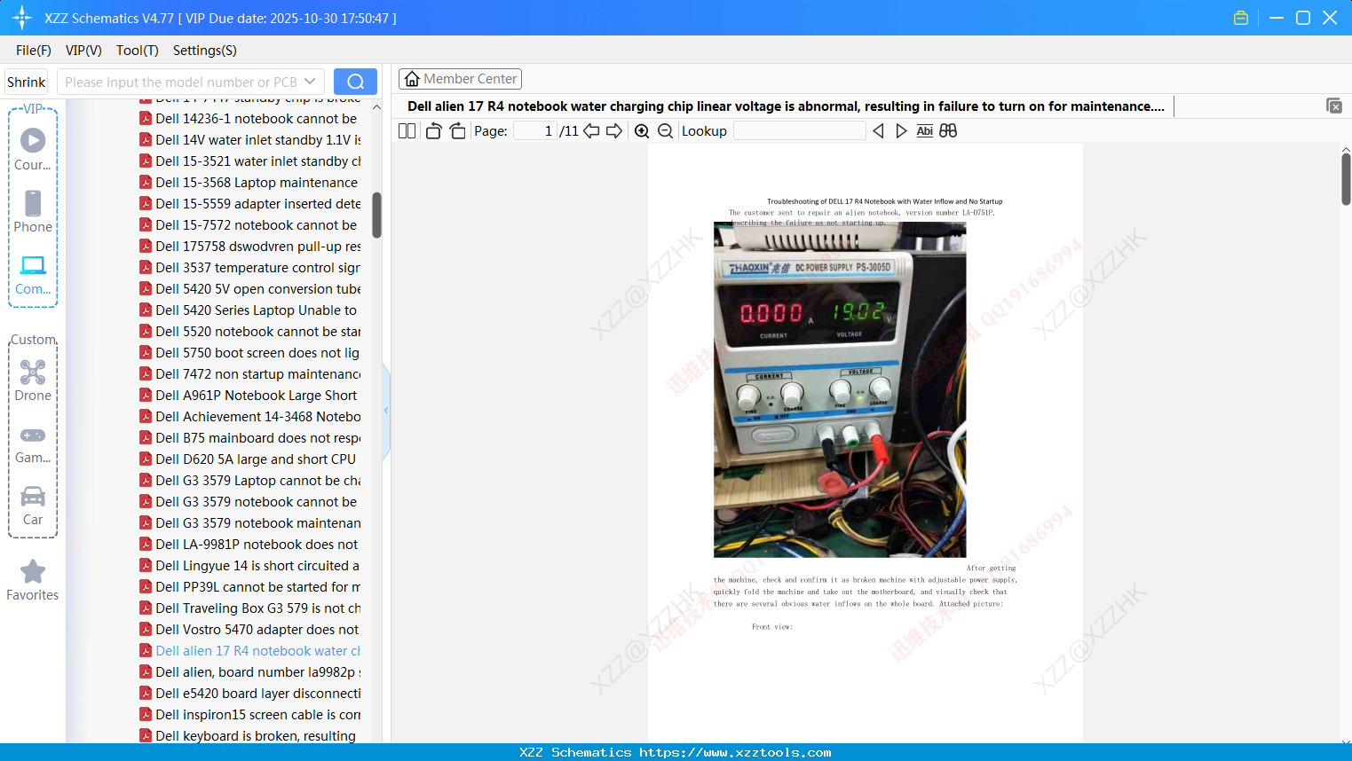
Task: Click the file list vertical scrollbar thumb
Action: point(376,216)
